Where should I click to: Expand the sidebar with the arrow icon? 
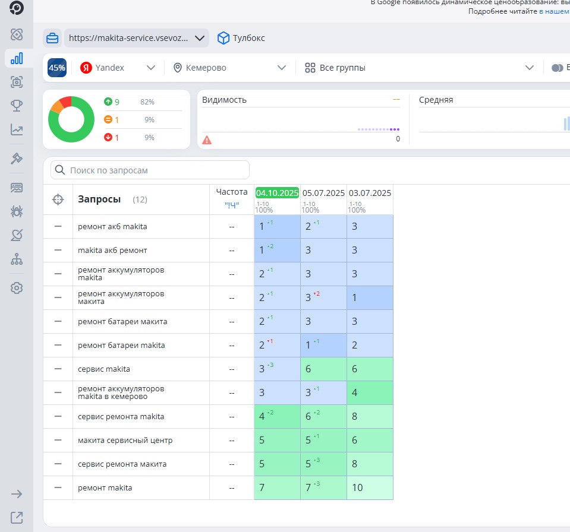17,494
